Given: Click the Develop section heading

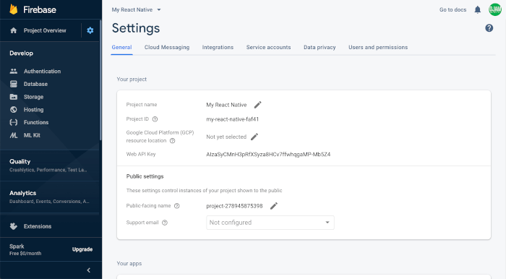Looking at the screenshot, I should coord(21,53).
